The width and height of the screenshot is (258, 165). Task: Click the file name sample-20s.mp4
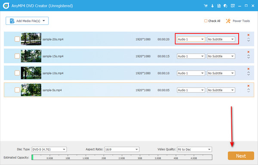pyautogui.click(x=53, y=39)
